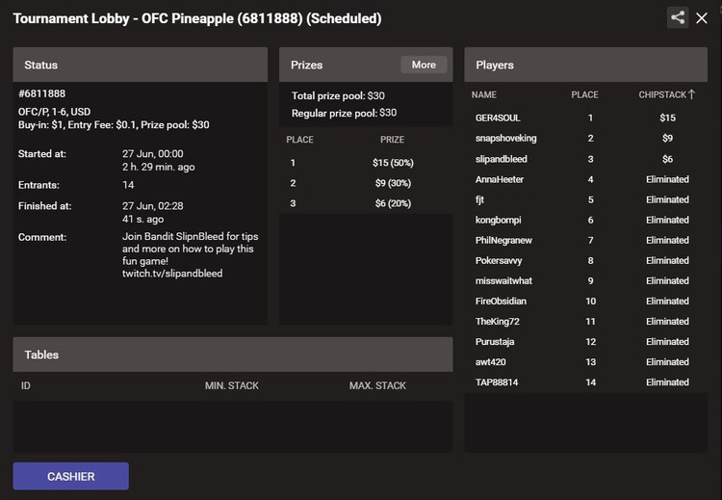Click first place $15 prize row
Viewport: 722px width, 500px height.
tap(366, 163)
